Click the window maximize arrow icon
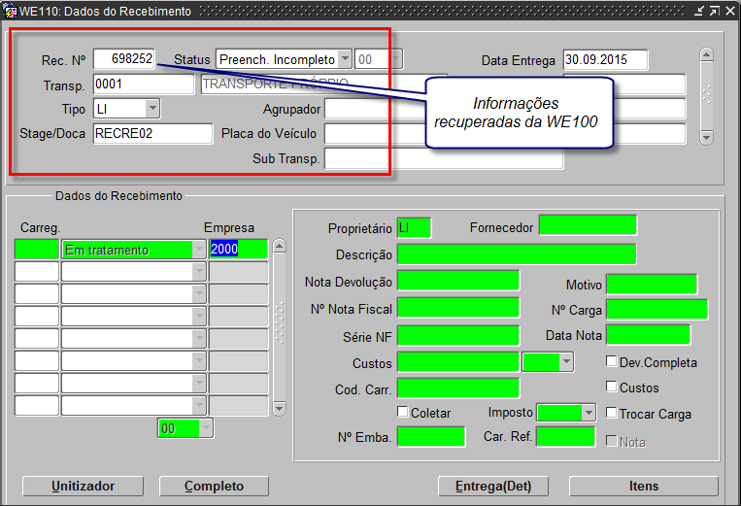Image resolution: width=741 pixels, height=506 pixels. click(x=715, y=11)
